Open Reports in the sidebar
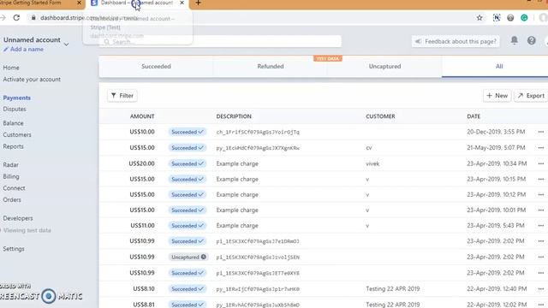 coord(14,146)
